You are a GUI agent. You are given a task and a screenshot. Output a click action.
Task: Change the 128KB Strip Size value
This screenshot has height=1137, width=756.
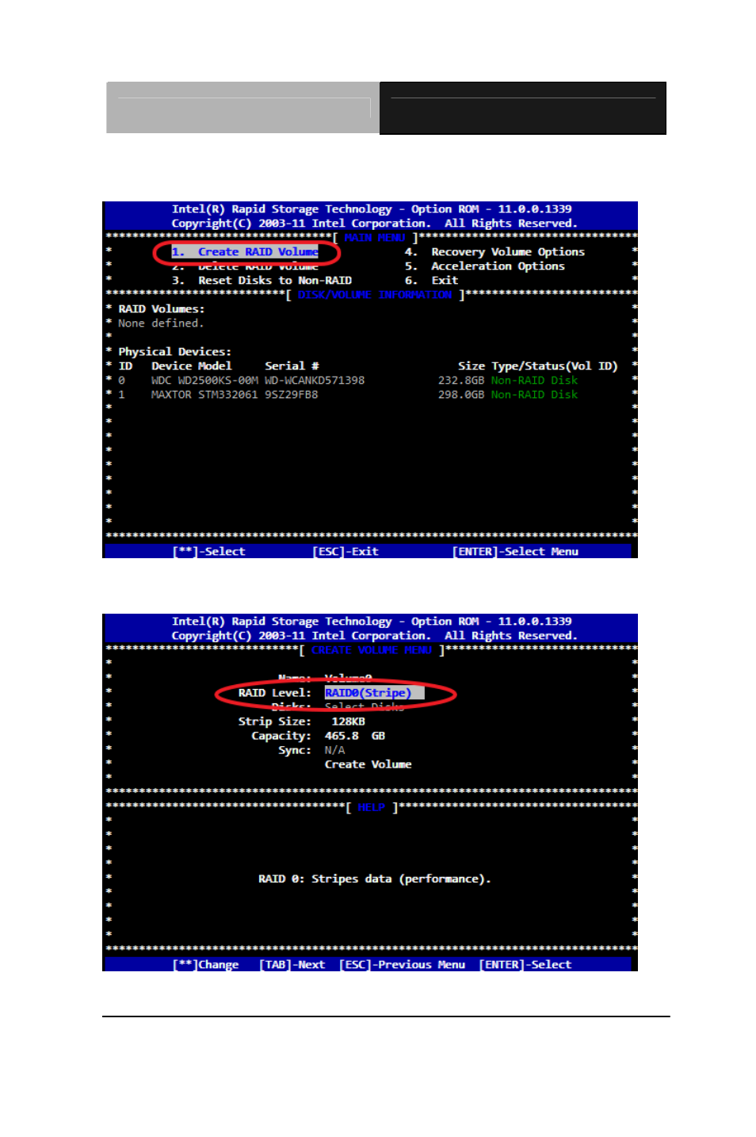coord(349,722)
